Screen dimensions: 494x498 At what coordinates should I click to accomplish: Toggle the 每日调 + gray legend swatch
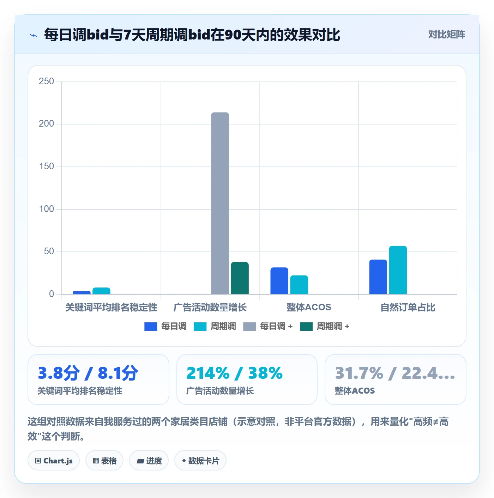(249, 327)
